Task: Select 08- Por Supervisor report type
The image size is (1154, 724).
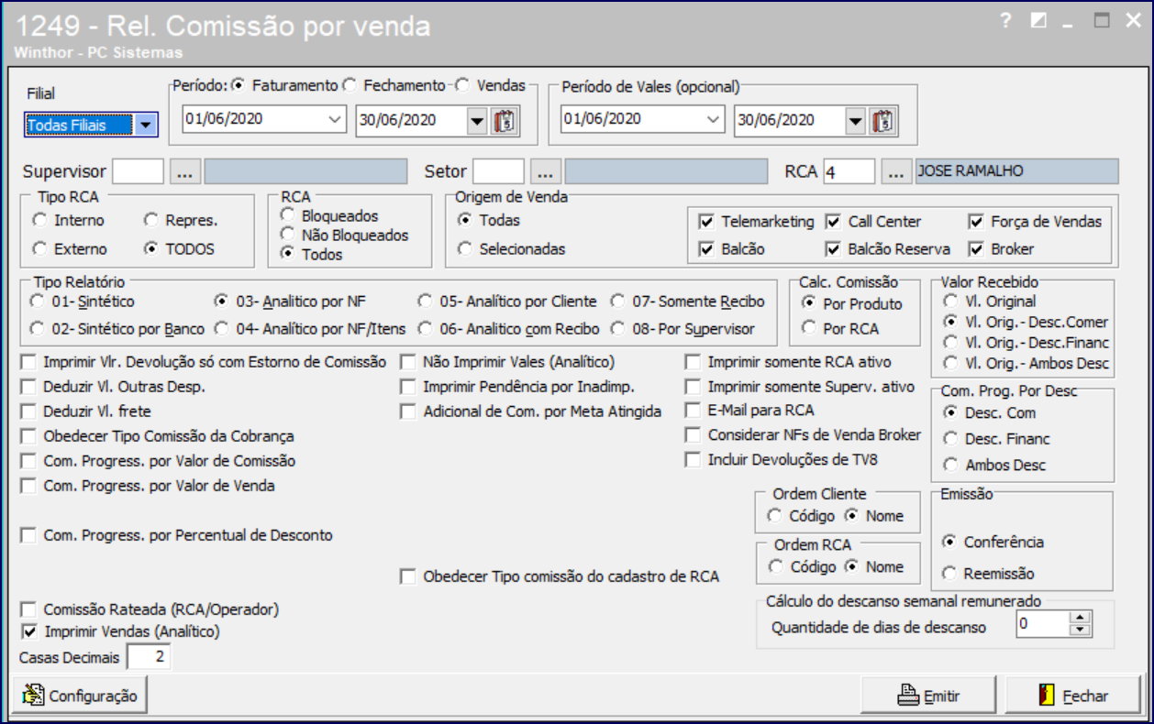Action: tap(618, 328)
